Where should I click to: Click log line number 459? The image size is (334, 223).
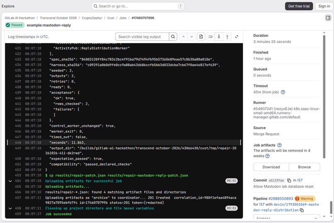click(x=18, y=214)
